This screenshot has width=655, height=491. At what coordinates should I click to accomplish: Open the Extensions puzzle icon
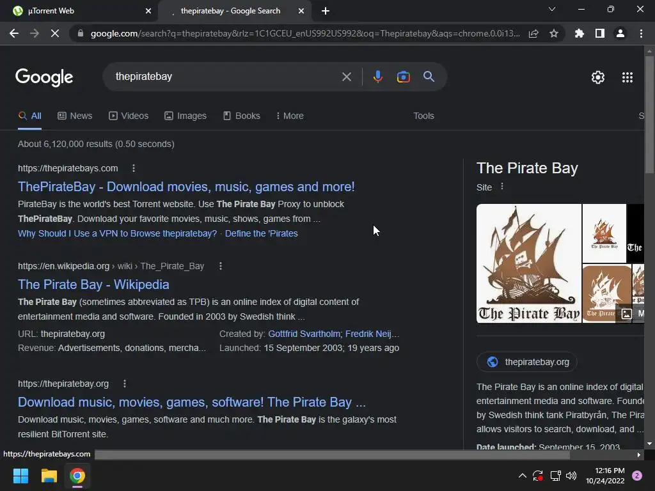click(x=580, y=33)
